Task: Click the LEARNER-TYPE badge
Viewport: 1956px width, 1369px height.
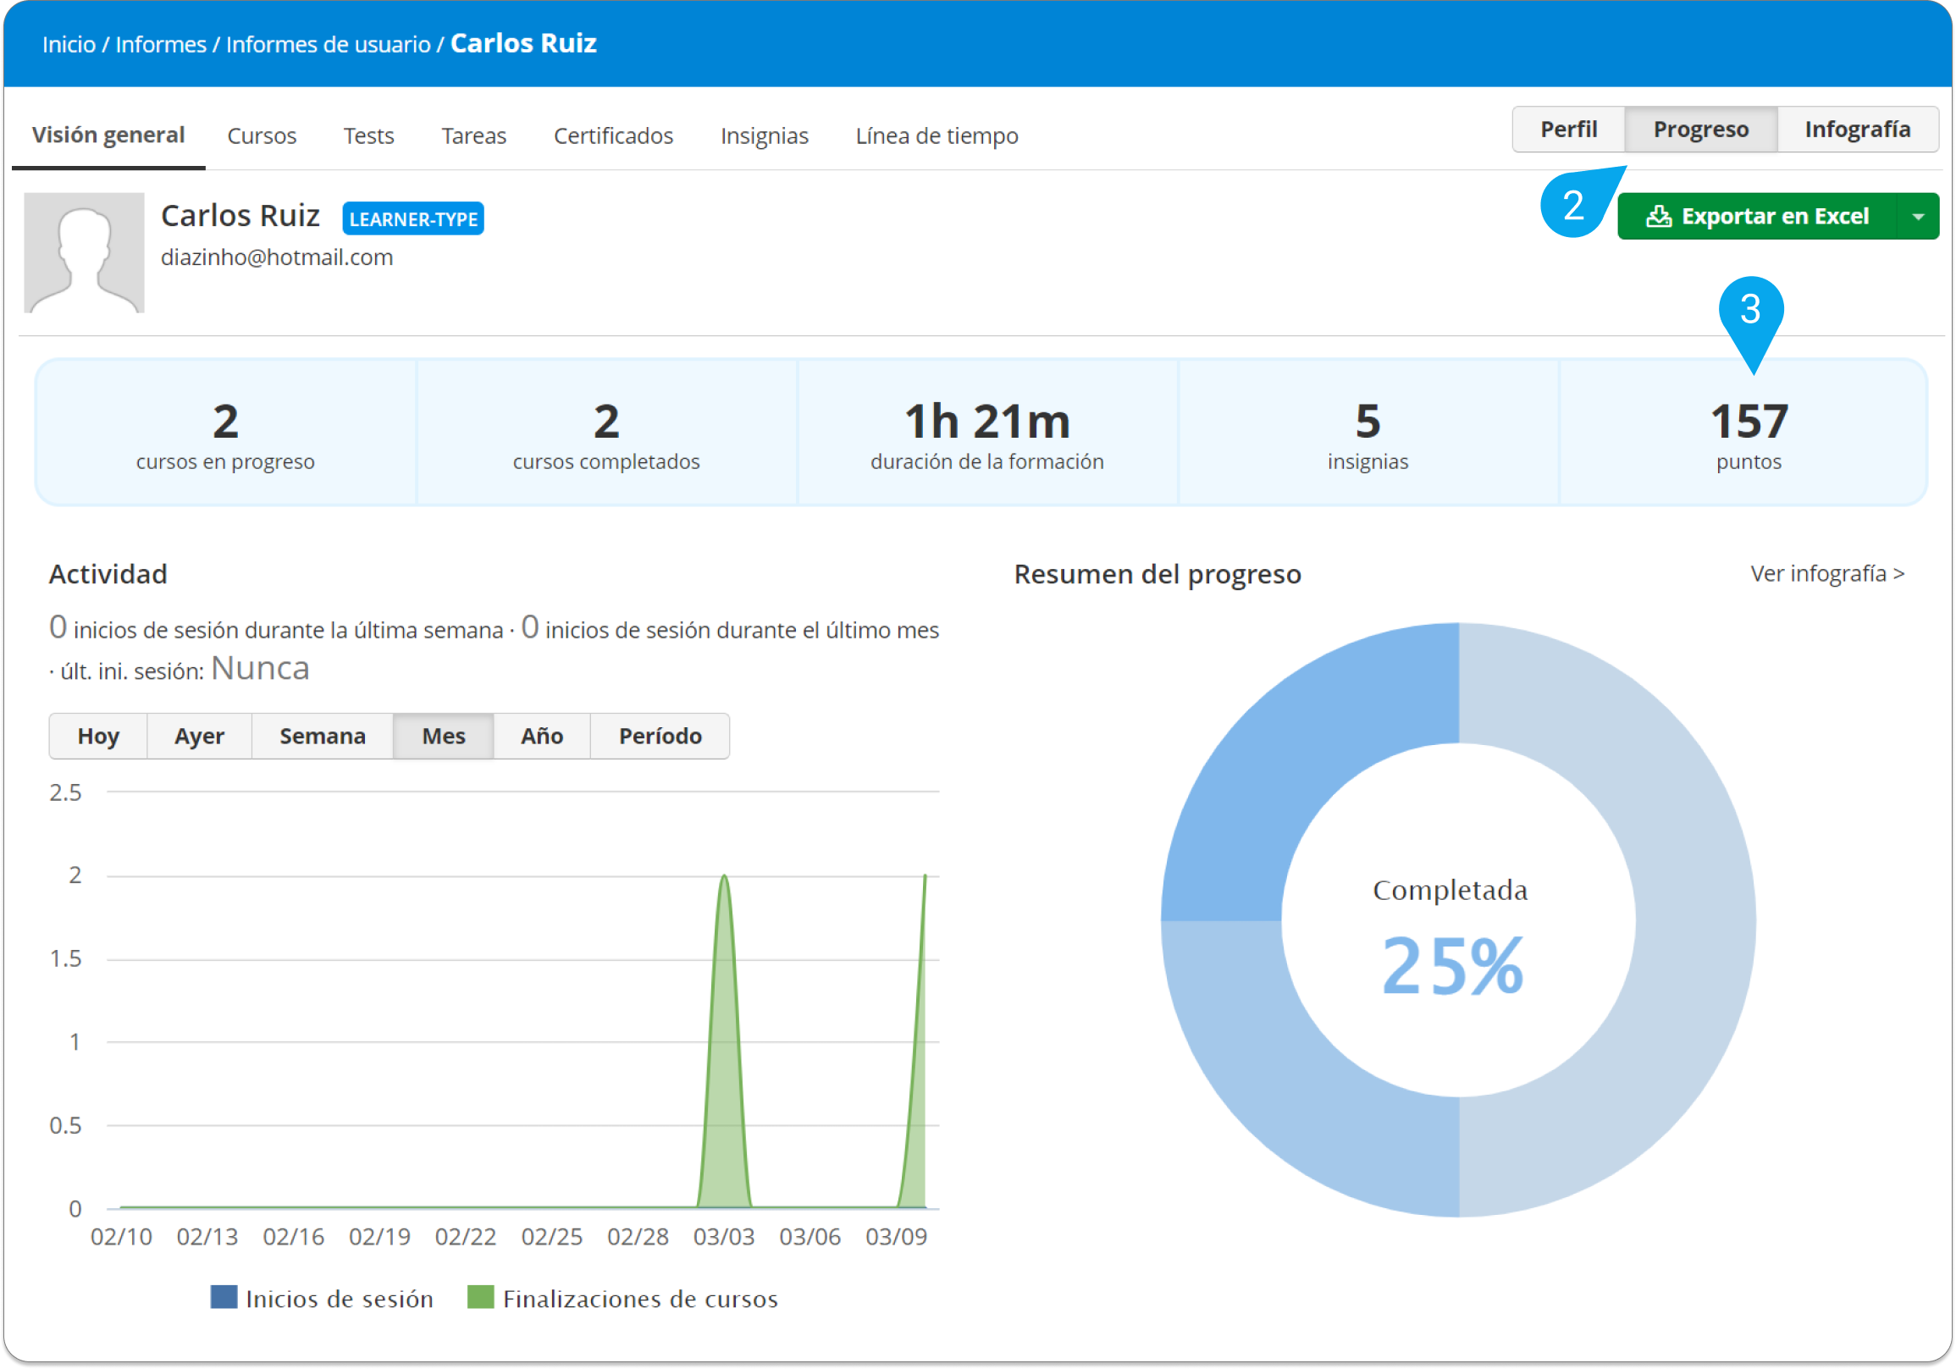Action: pos(413,219)
